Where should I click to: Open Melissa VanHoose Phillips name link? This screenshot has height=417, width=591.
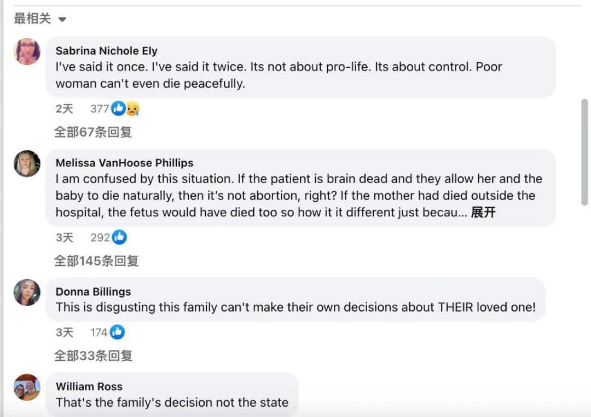[x=124, y=162]
